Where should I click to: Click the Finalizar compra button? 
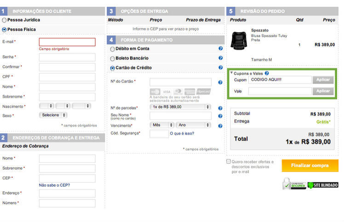click(x=310, y=166)
